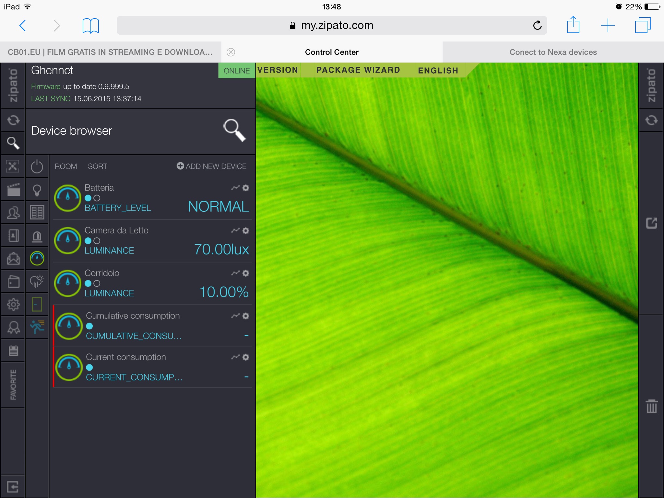Image resolution: width=664 pixels, height=498 pixels.
Task: Click the FAVORITE sidebar button
Action: [13, 384]
